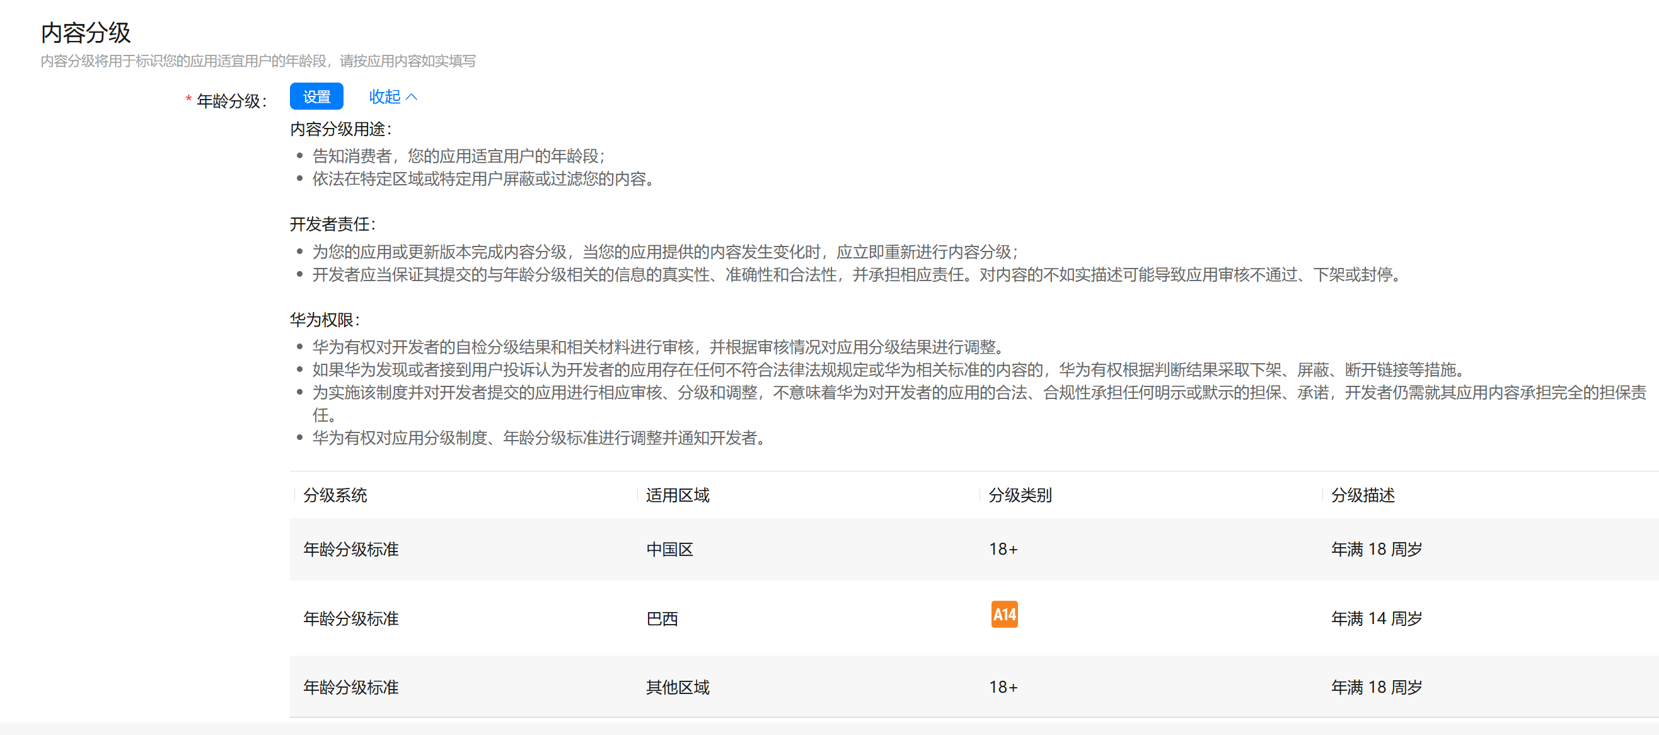Click 年满 18 周岁 in 其他区域 row

coord(1376,686)
